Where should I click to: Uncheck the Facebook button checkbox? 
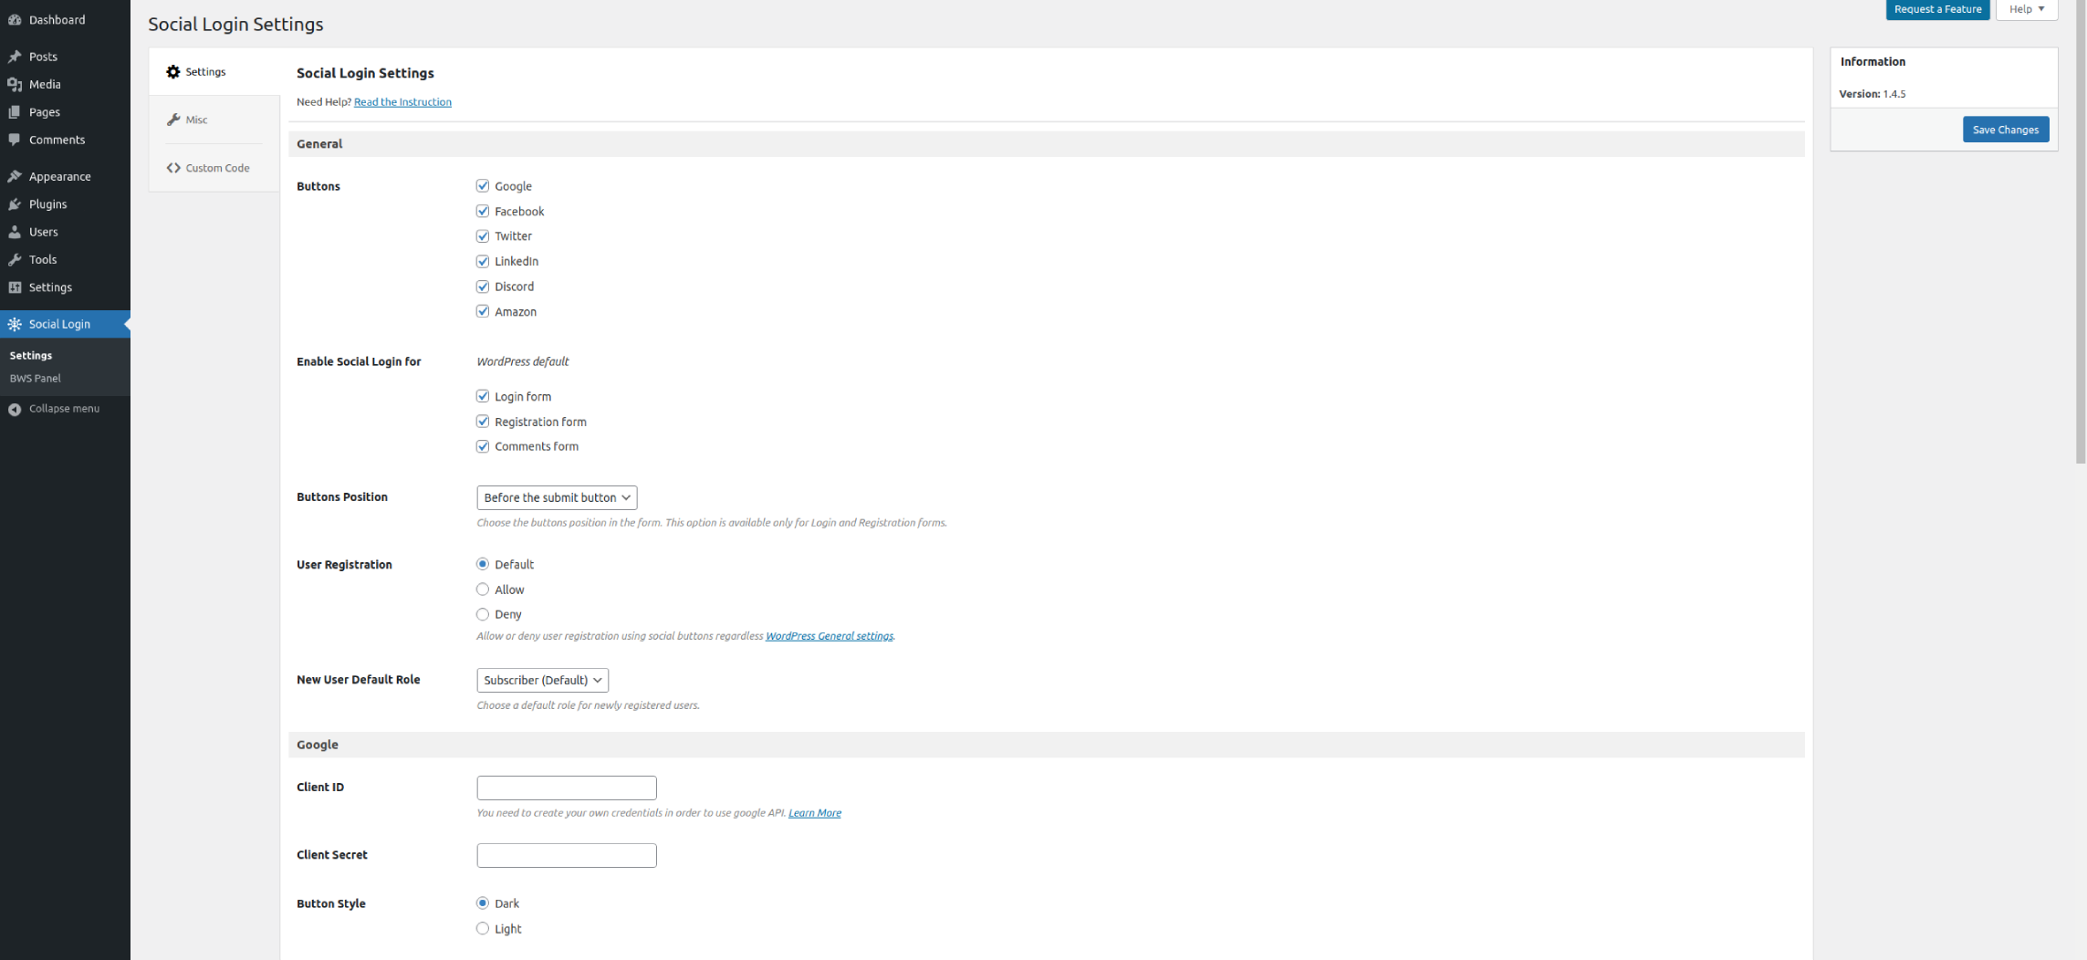pyautogui.click(x=483, y=211)
